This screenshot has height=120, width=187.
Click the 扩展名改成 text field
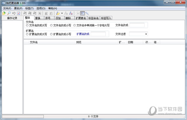tap(98, 34)
